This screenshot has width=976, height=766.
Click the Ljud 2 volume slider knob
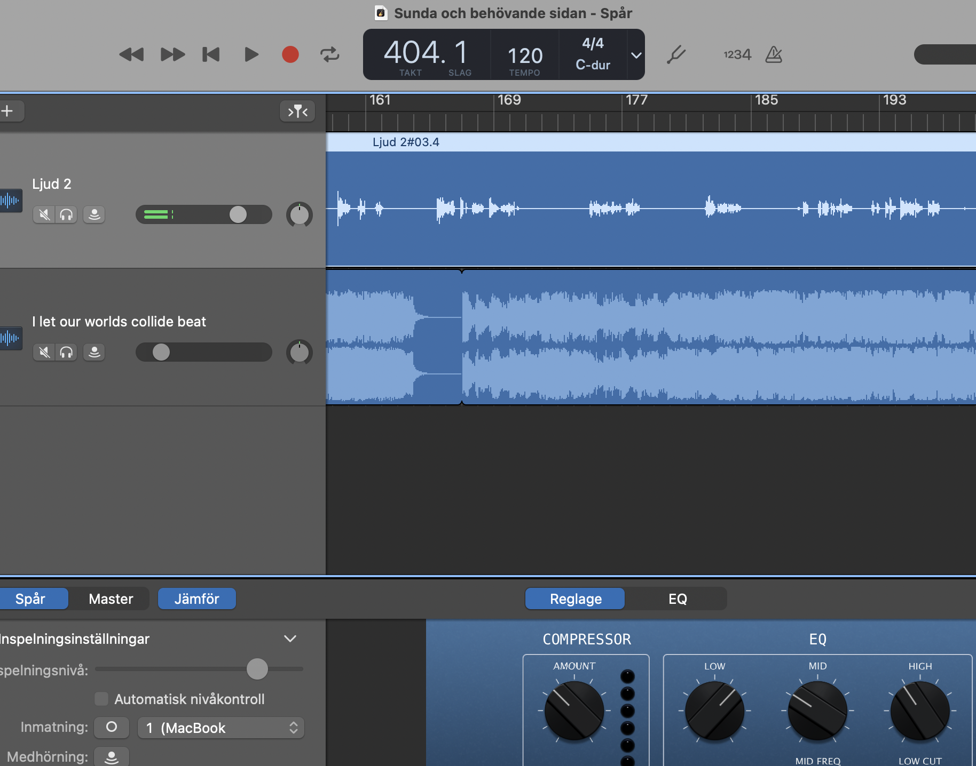238,214
